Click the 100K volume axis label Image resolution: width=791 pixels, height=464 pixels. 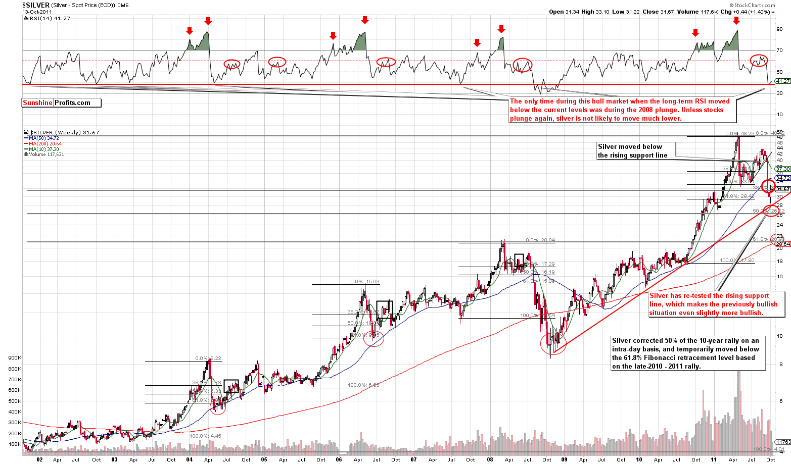[x=15, y=444]
